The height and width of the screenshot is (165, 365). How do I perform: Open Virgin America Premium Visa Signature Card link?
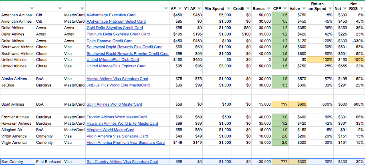click(125, 143)
